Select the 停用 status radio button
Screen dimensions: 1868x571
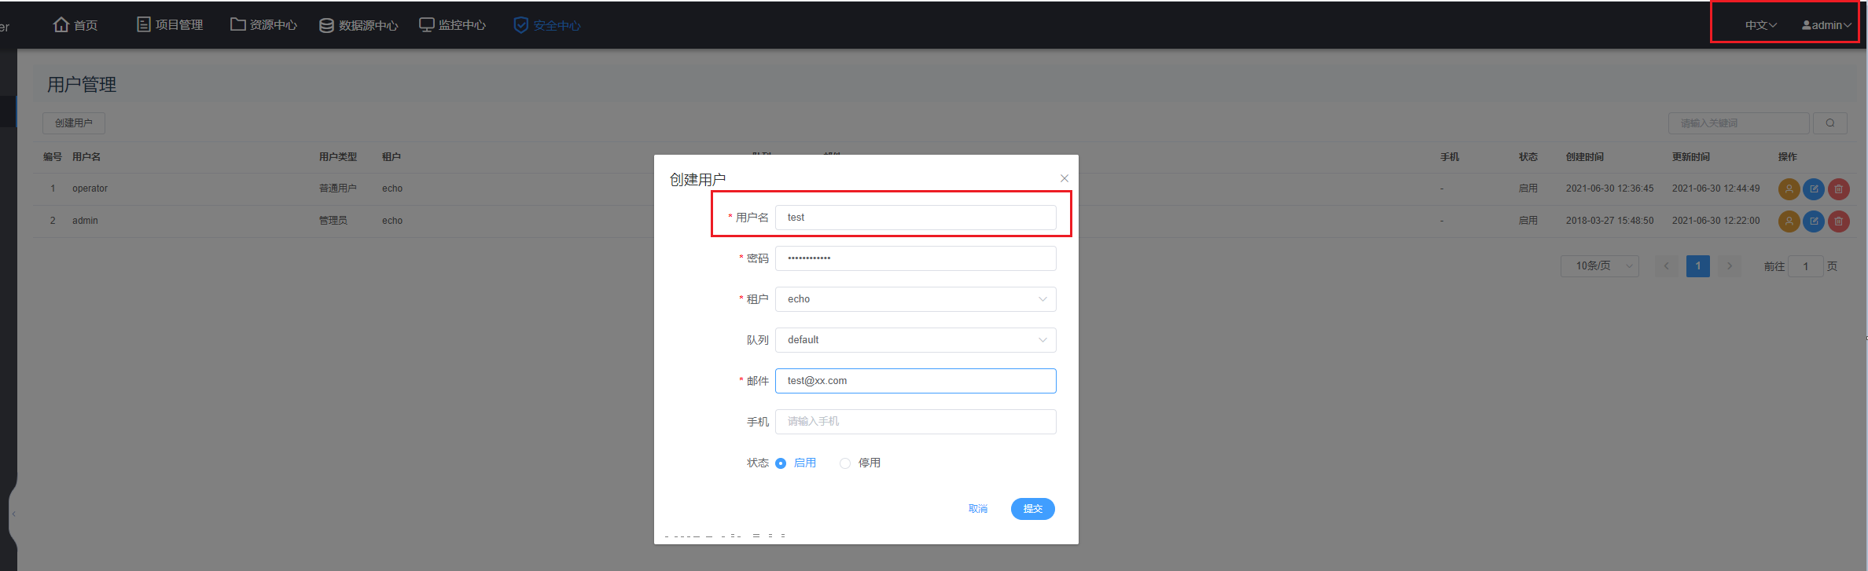(x=845, y=463)
